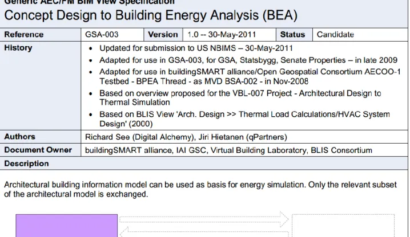The image size is (410, 237).
Task: Click the Description section header
Action: [x=26, y=164]
